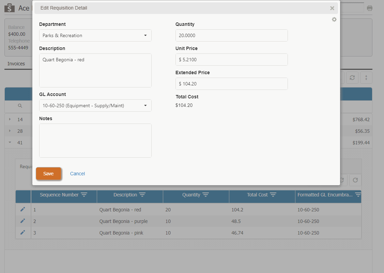Edit Quart Begonia - pink using pencil icon

pos(23,232)
